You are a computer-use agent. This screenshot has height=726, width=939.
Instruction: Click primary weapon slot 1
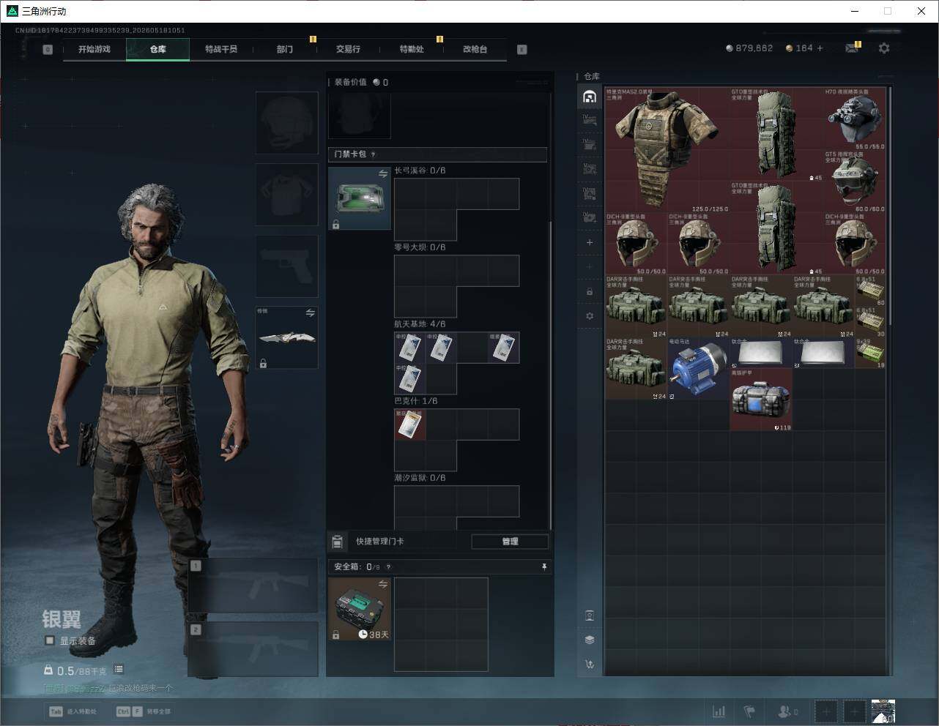(253, 585)
